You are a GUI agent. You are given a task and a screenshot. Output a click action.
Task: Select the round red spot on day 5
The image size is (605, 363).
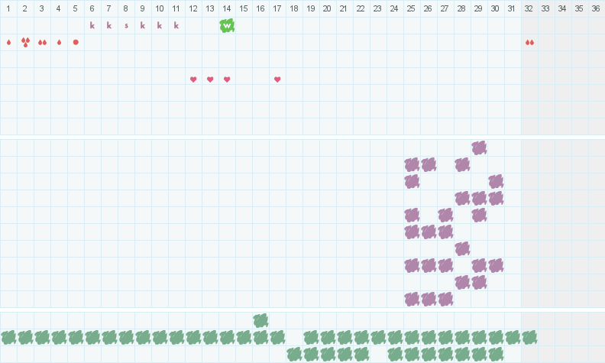[x=76, y=42]
